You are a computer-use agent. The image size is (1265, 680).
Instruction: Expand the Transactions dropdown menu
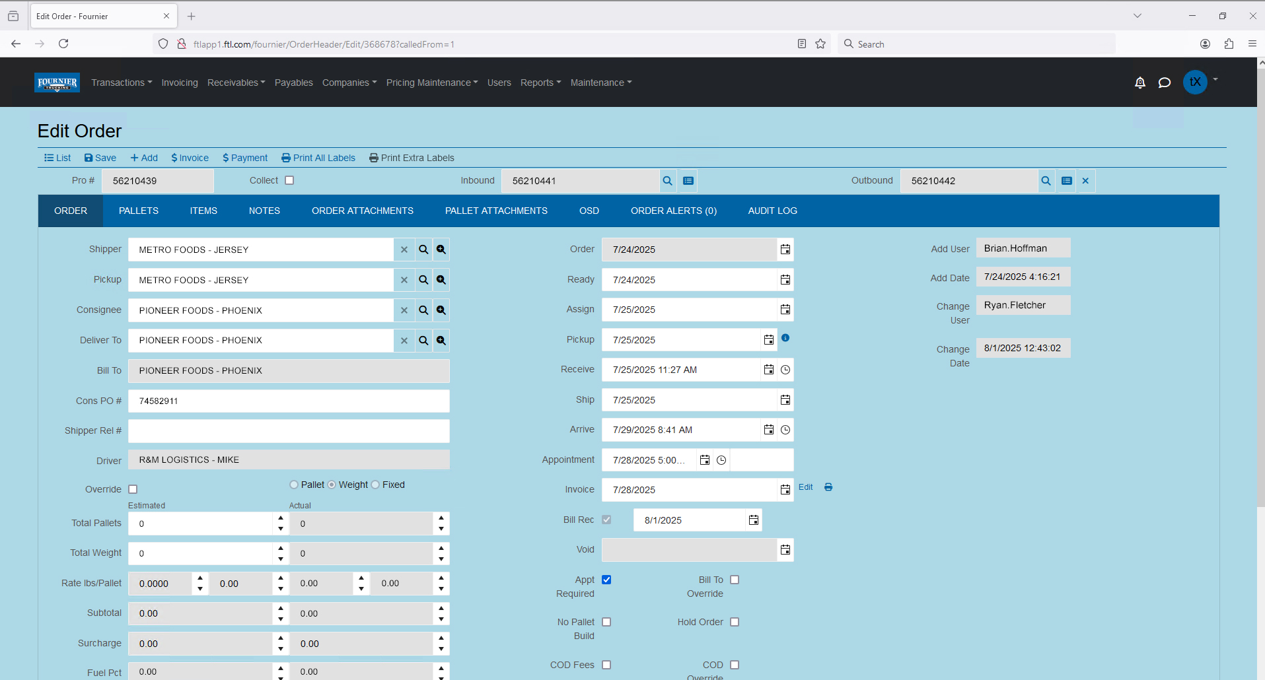122,83
